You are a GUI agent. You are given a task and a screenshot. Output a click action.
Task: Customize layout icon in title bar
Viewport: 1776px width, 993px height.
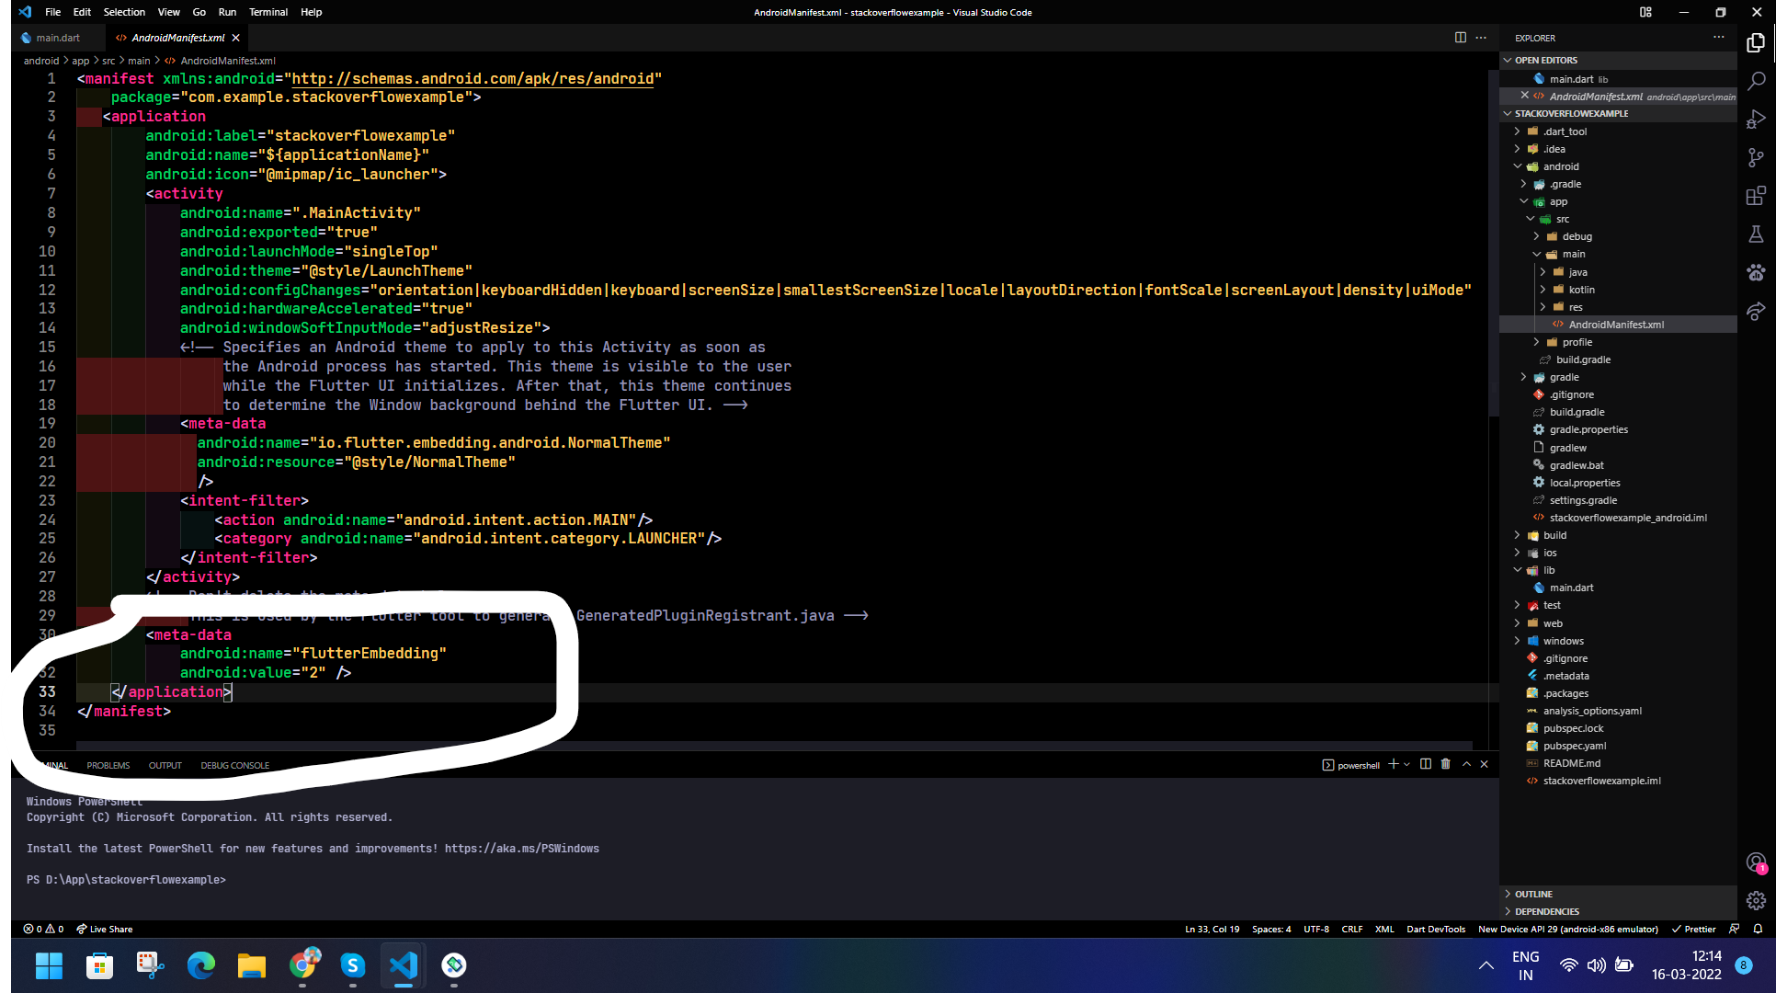pos(1645,12)
